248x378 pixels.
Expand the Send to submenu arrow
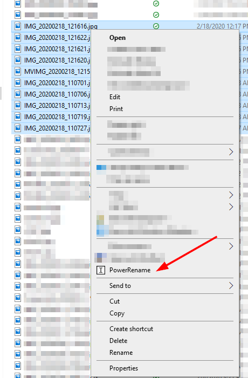point(231,286)
